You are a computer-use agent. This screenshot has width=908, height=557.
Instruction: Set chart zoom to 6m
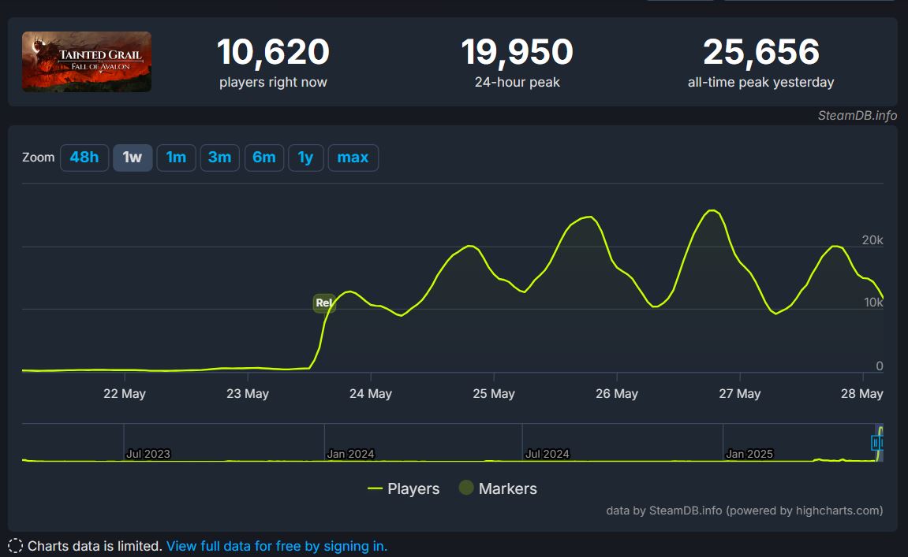(x=264, y=158)
